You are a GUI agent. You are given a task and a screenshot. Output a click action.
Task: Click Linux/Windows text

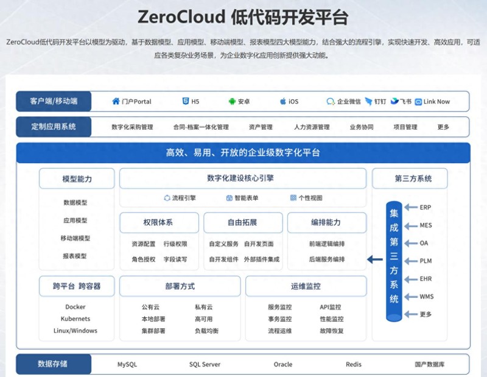click(x=75, y=331)
